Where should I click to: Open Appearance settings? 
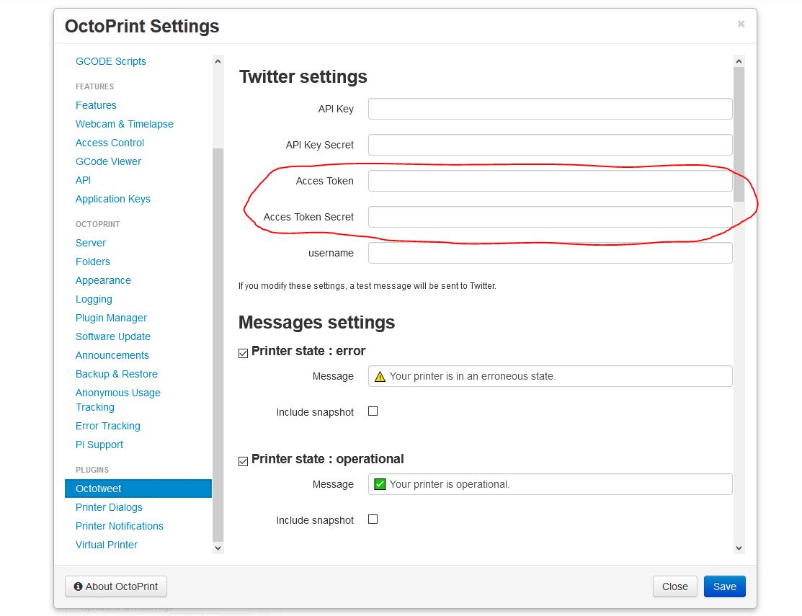(103, 281)
